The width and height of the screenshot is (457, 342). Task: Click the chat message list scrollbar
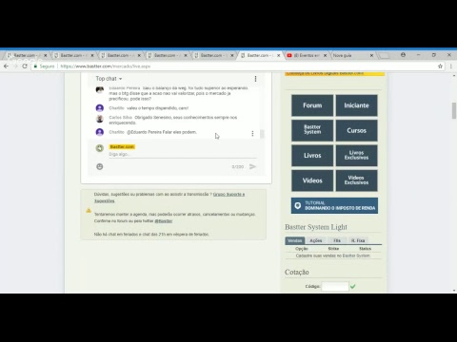point(262,134)
